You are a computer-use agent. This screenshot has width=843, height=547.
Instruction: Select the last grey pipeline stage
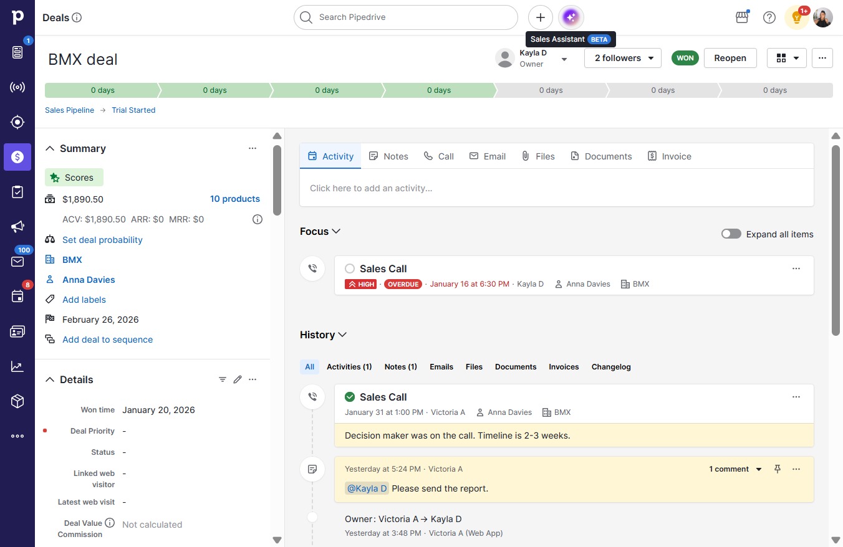point(775,90)
